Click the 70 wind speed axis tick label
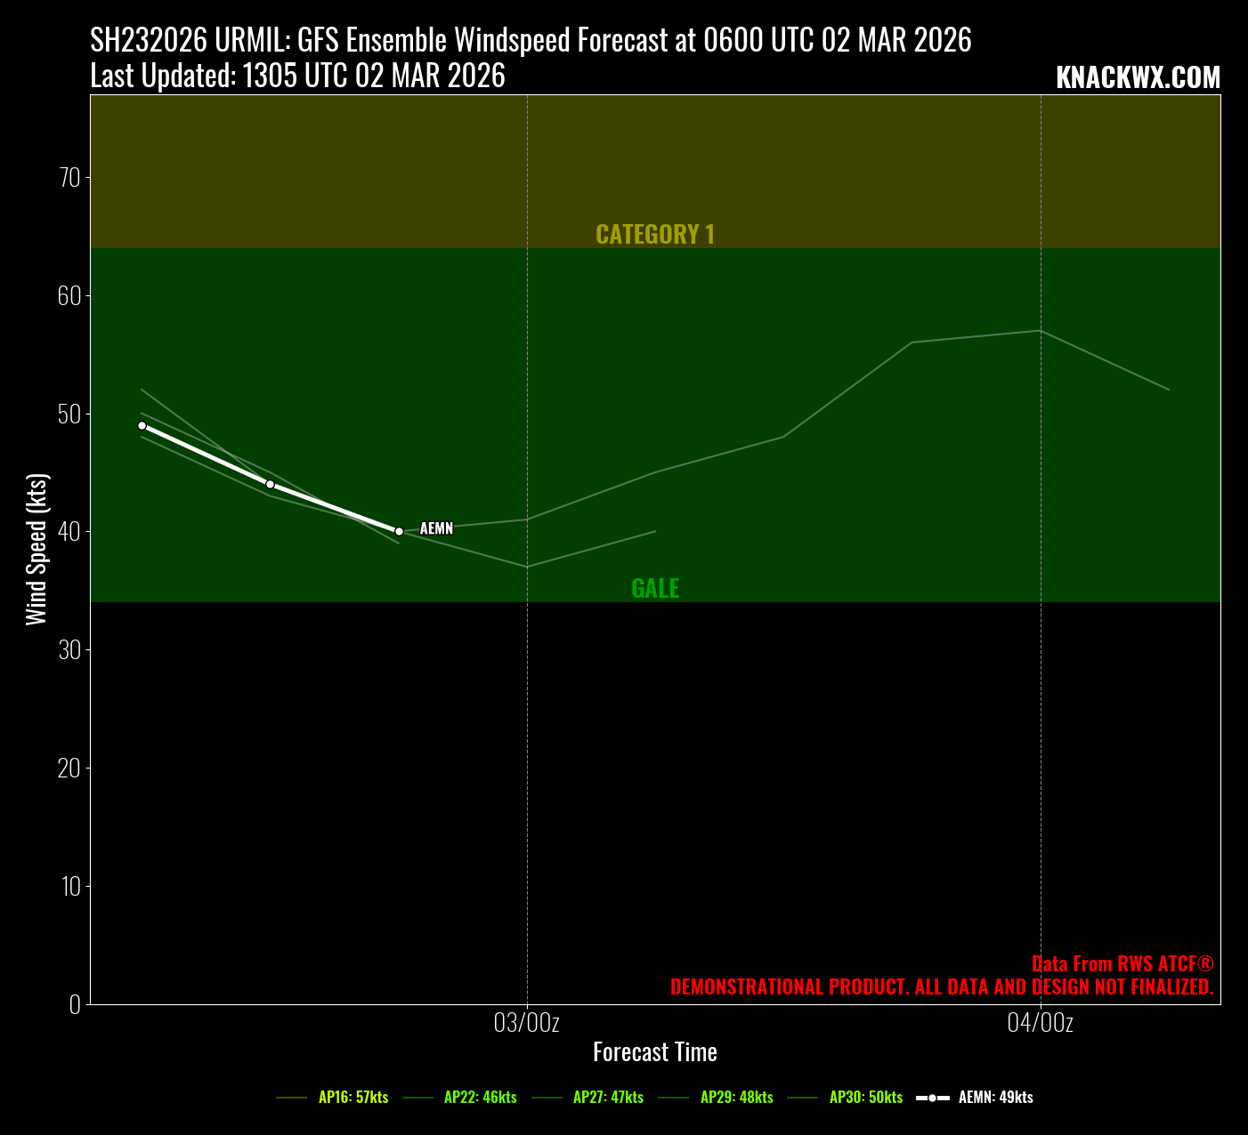This screenshot has width=1248, height=1135. 69,178
